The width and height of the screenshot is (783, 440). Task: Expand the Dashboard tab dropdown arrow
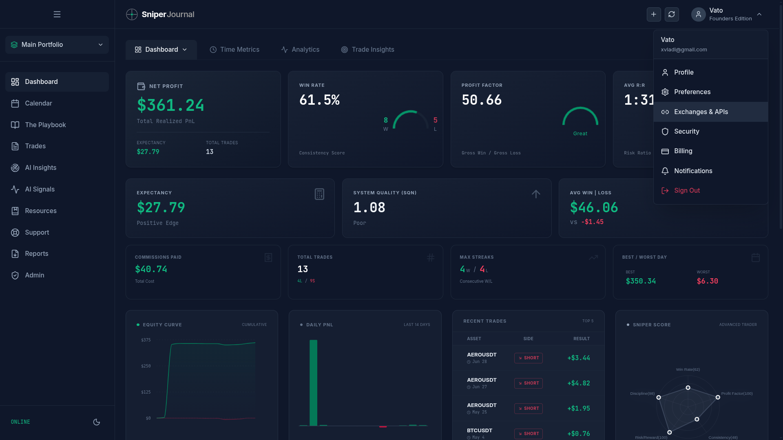click(x=185, y=50)
